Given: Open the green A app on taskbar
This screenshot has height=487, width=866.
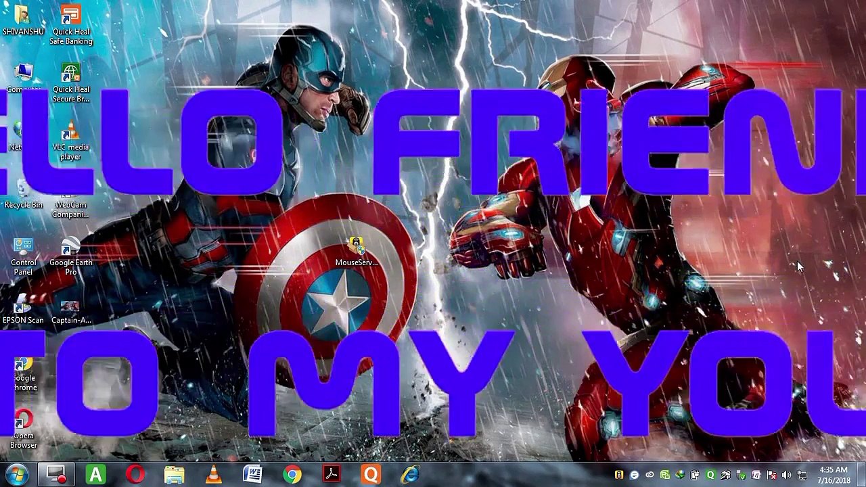Looking at the screenshot, I should click(x=95, y=475).
